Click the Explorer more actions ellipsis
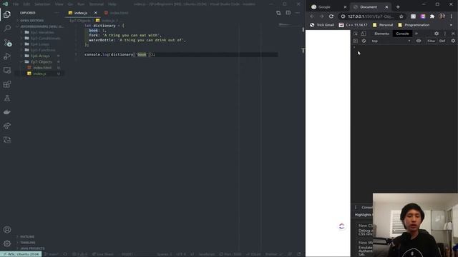The height and width of the screenshot is (257, 458). pyautogui.click(x=57, y=13)
